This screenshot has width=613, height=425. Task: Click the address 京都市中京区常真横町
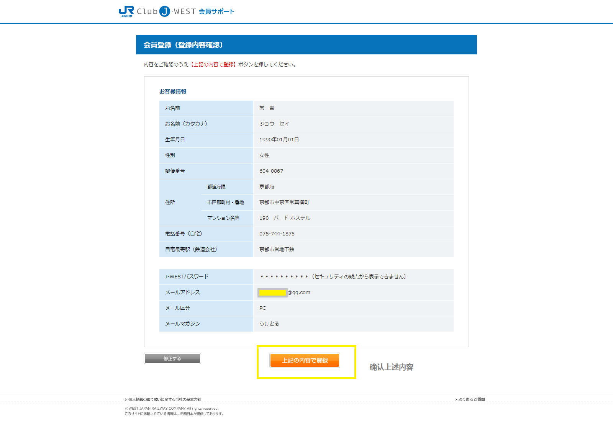tap(284, 203)
